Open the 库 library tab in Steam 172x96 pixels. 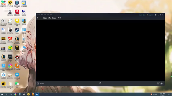49,18
